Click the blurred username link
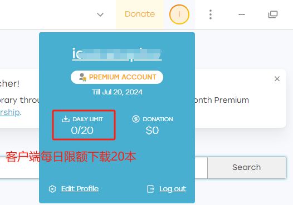 (x=117, y=54)
